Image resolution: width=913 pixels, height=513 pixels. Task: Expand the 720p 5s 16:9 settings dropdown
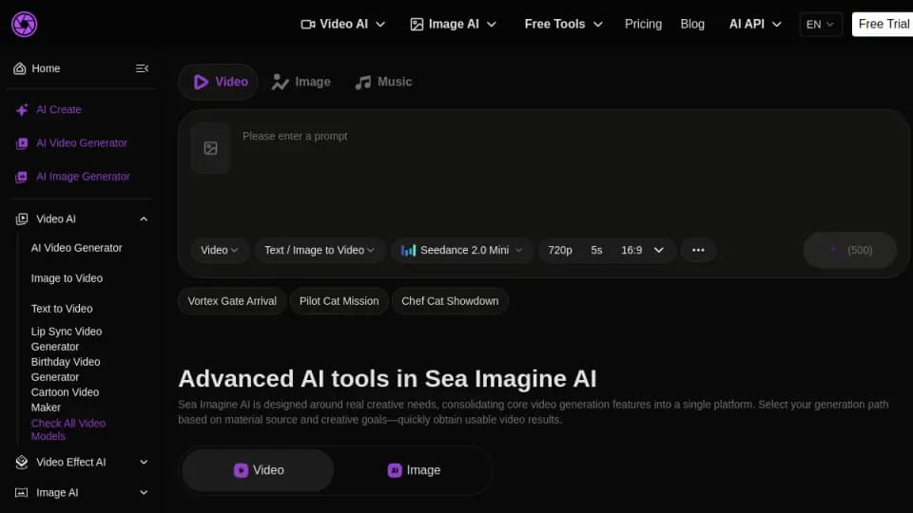(606, 250)
